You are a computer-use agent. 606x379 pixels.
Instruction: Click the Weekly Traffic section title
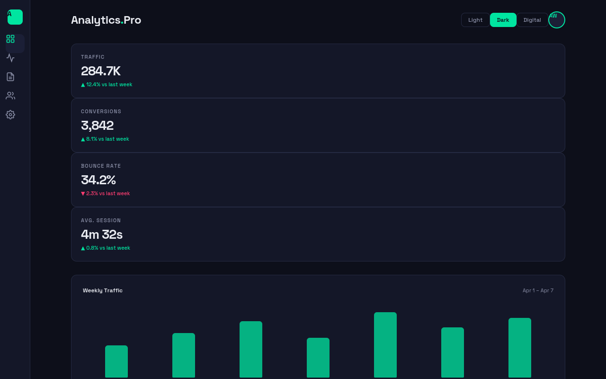coord(103,290)
